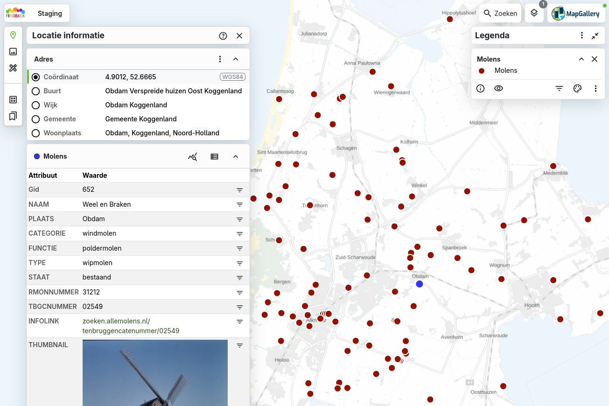
Task: Filter on PLAATS value Obdam
Action: coord(239,219)
